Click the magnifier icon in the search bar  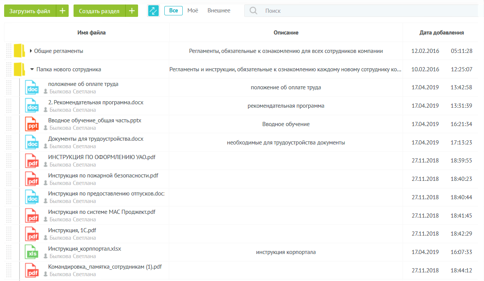tap(253, 11)
